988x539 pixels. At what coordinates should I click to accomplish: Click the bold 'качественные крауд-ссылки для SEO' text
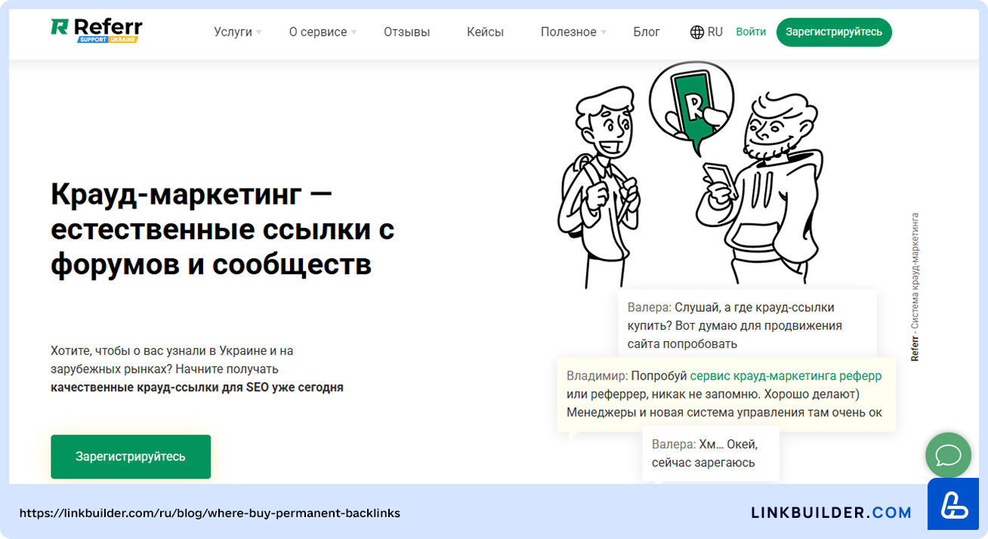click(x=197, y=387)
